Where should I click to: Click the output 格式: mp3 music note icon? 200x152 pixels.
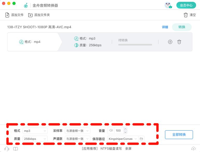[x=76, y=38]
